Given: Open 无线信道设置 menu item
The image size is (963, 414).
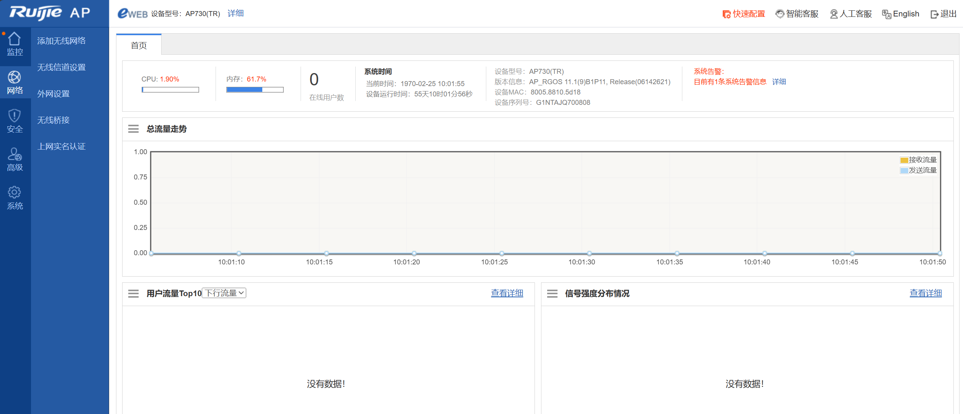Looking at the screenshot, I should tap(61, 67).
